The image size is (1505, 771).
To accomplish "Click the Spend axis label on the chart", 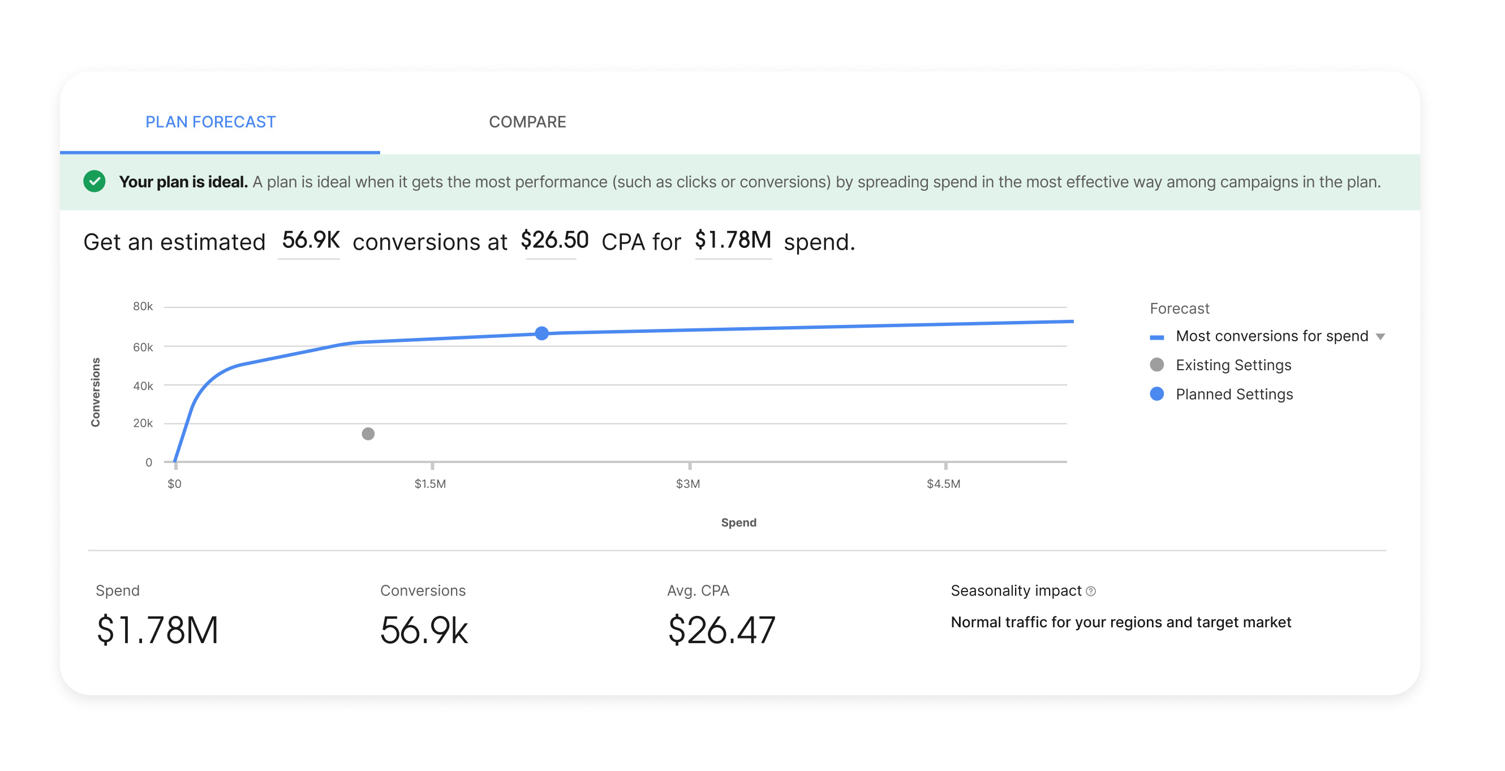I will (x=738, y=522).
